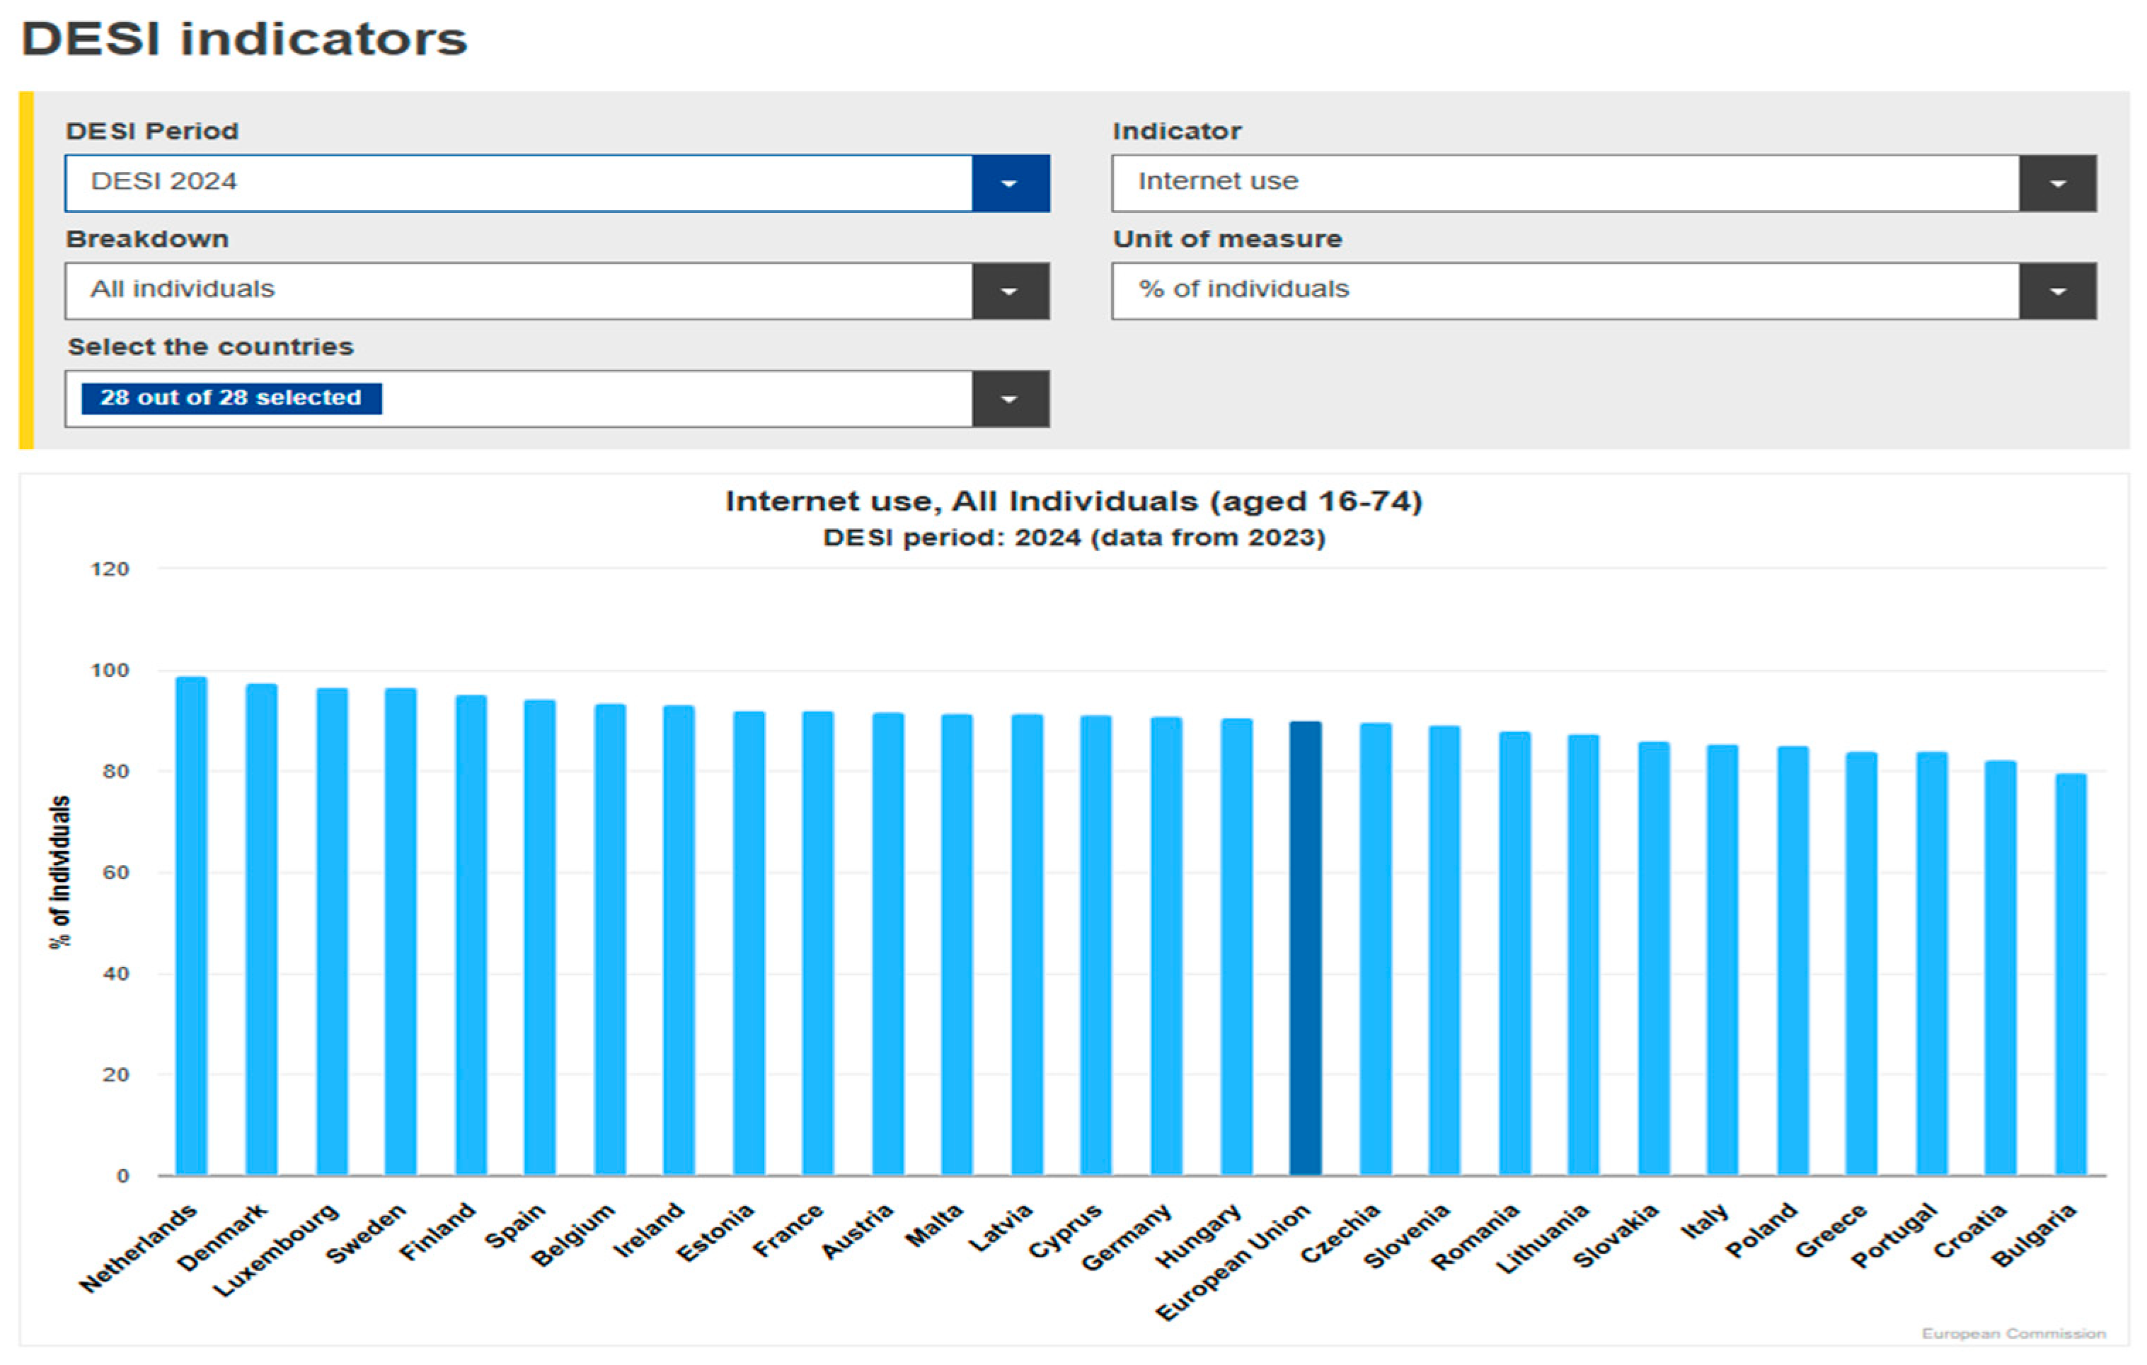The height and width of the screenshot is (1365, 2147).
Task: Click the Spain bar in chart
Action: [x=539, y=936]
